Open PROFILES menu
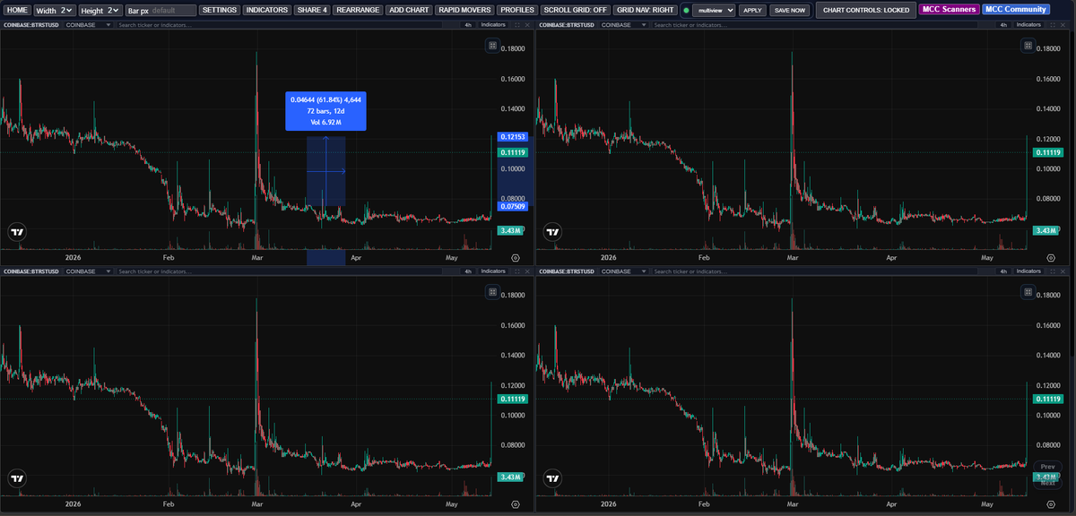Viewport: 1076px width, 516px height. [x=517, y=10]
